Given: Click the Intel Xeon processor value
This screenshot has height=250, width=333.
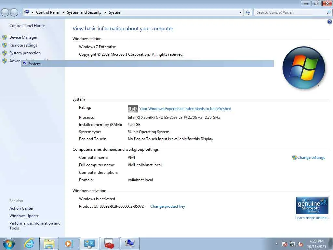Looking at the screenshot, I should point(174,117).
